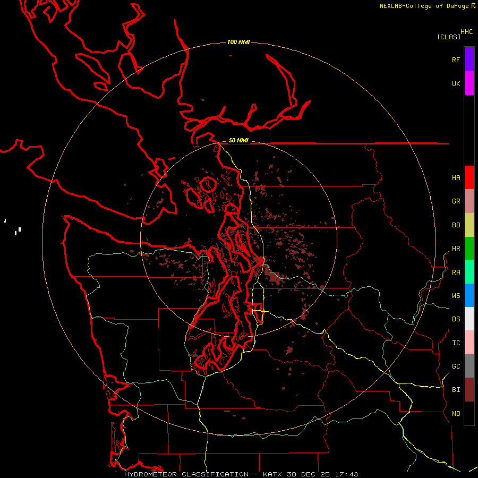Click the BD legend label
The width and height of the screenshot is (478, 478).
456,225
